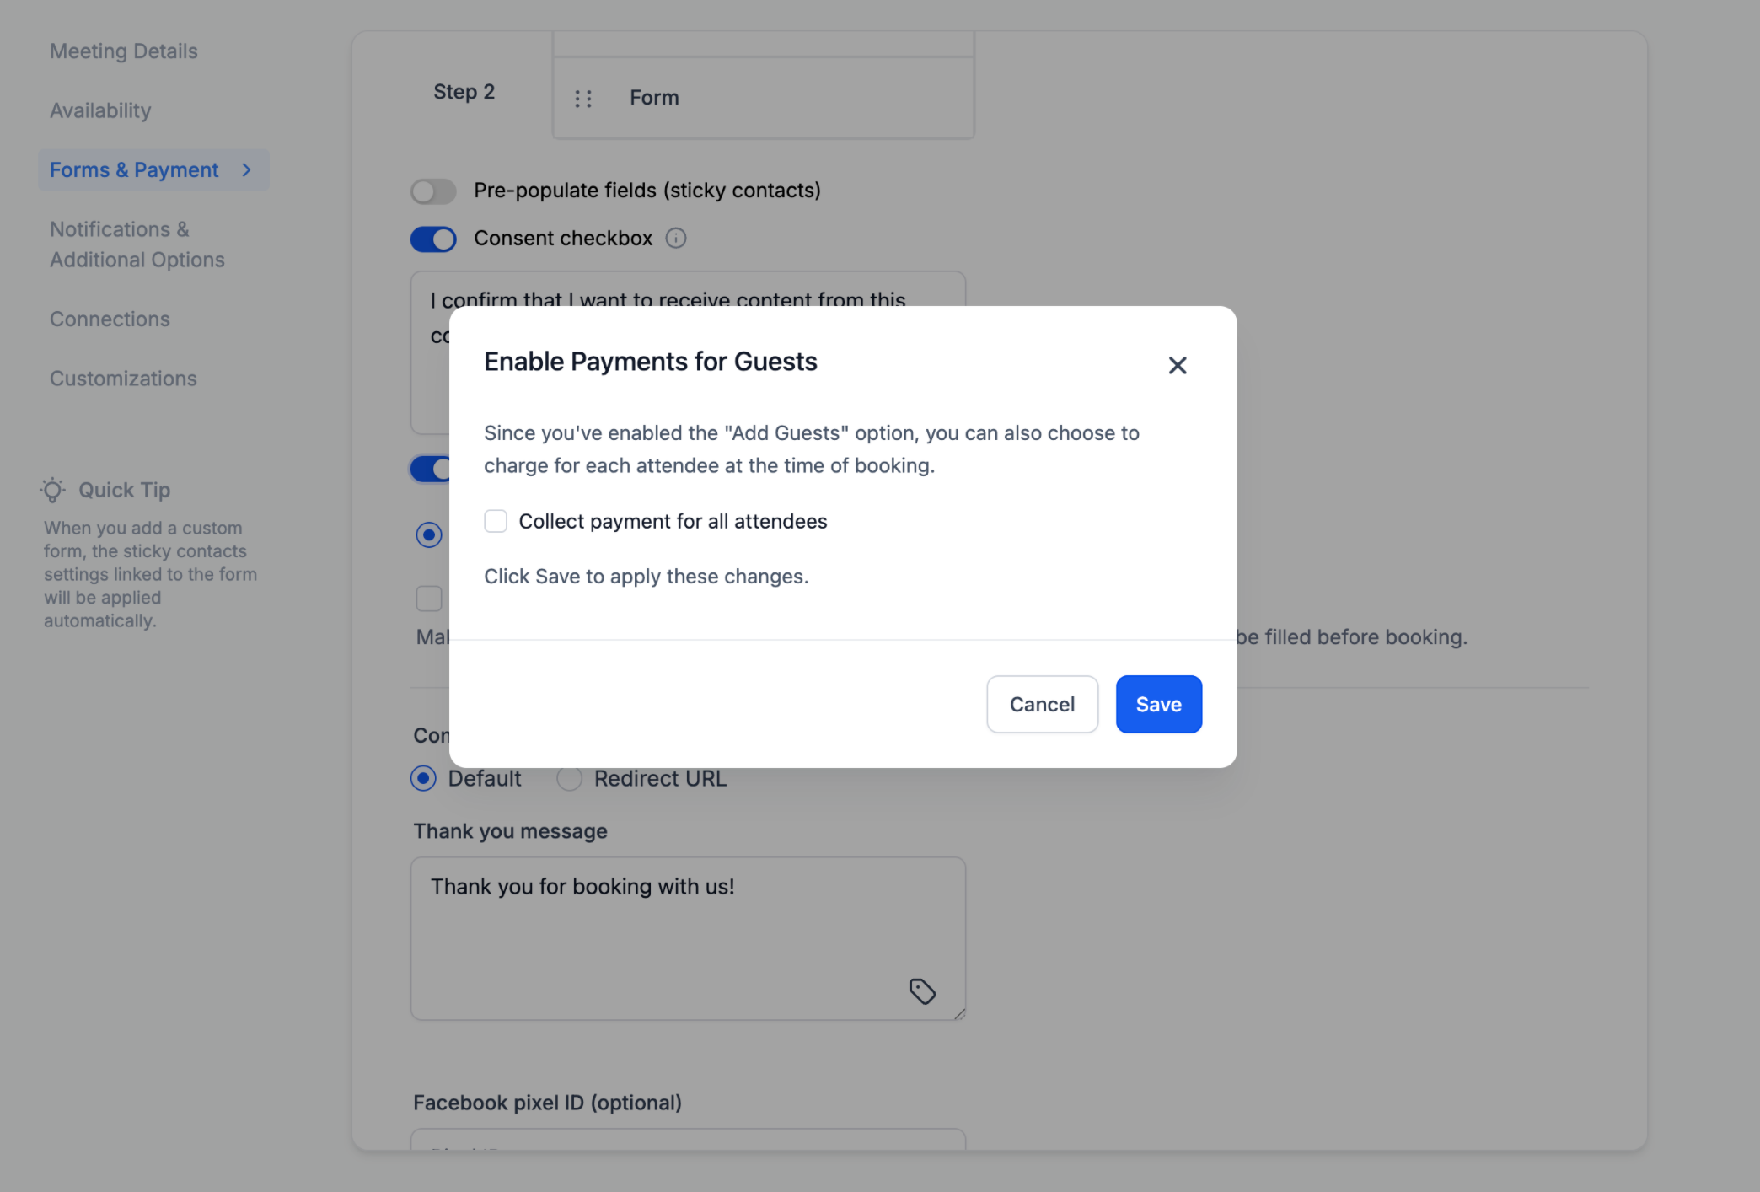Image resolution: width=1760 pixels, height=1192 pixels.
Task: Open Notifications & Additional Options
Action: pyautogui.click(x=137, y=244)
